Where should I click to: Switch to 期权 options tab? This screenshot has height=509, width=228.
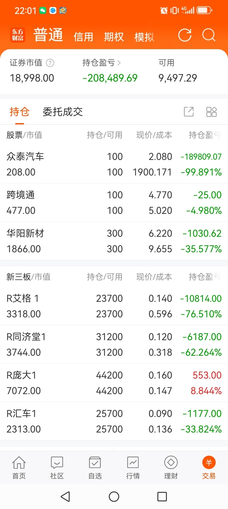[114, 37]
